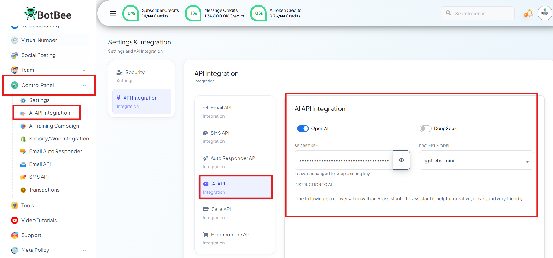Click the Settings gear icon in sidebar
The width and height of the screenshot is (553, 258).
pyautogui.click(x=23, y=100)
